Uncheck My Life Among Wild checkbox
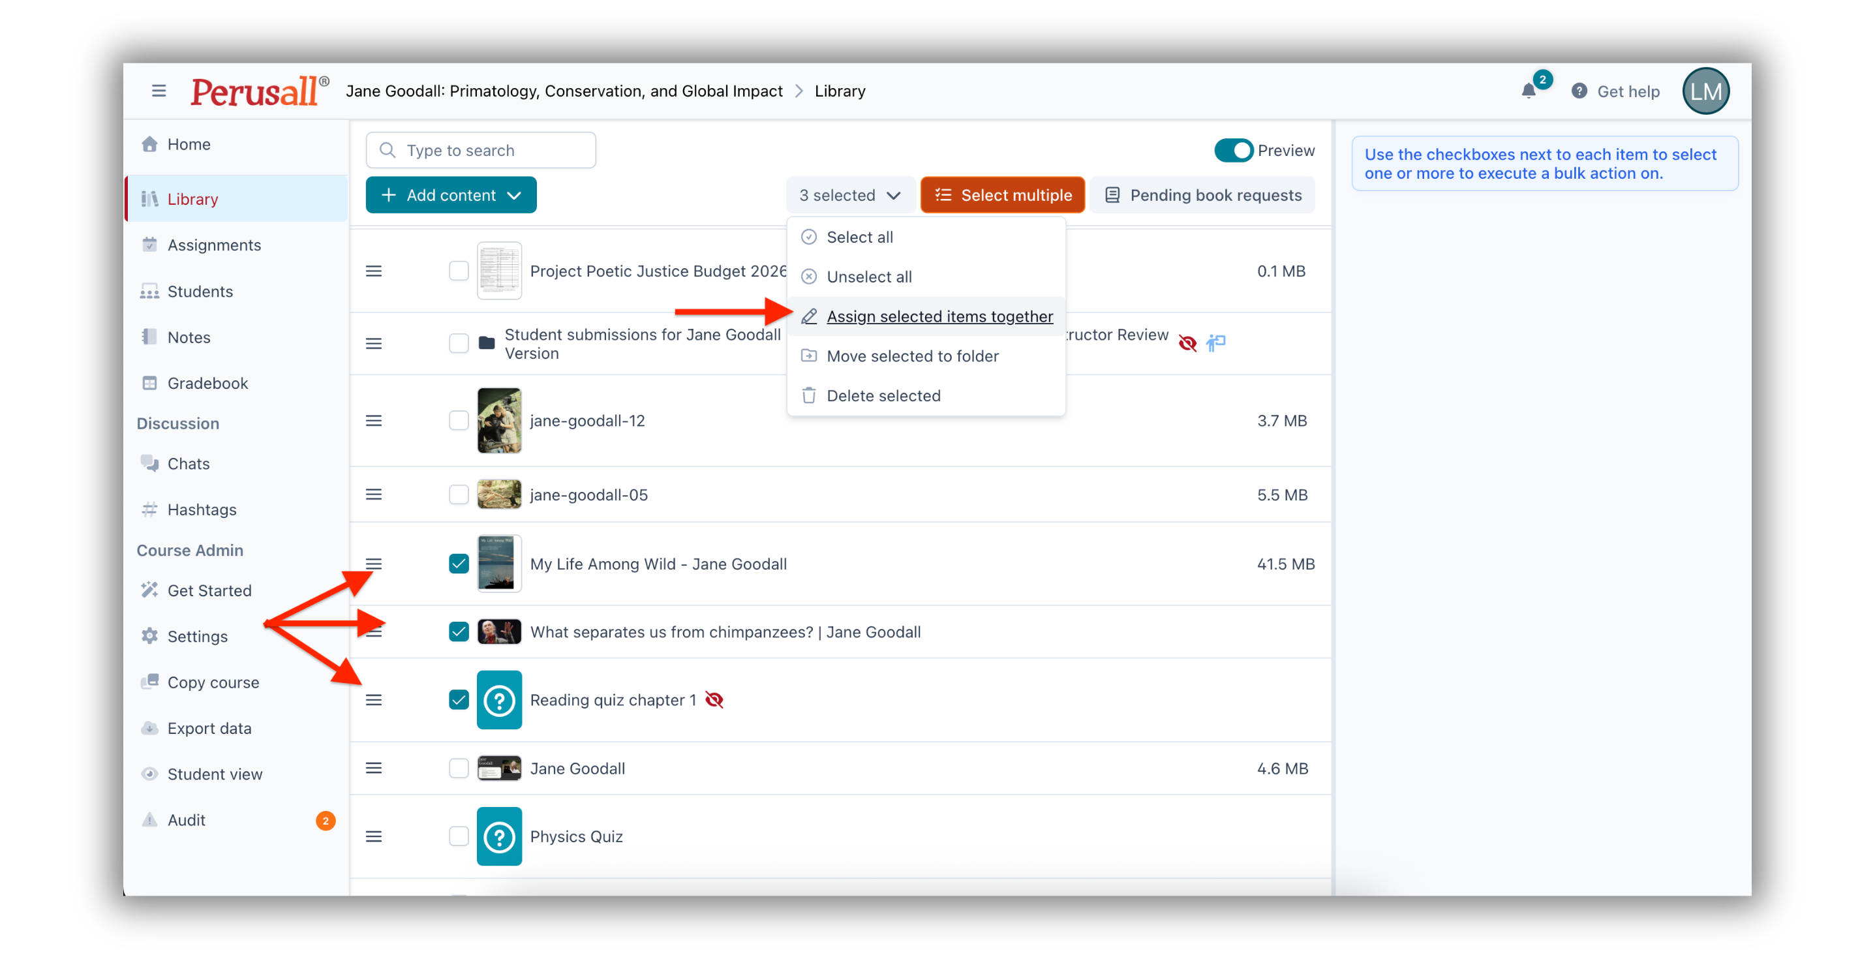Viewport: 1875px width, 959px height. coord(459,564)
